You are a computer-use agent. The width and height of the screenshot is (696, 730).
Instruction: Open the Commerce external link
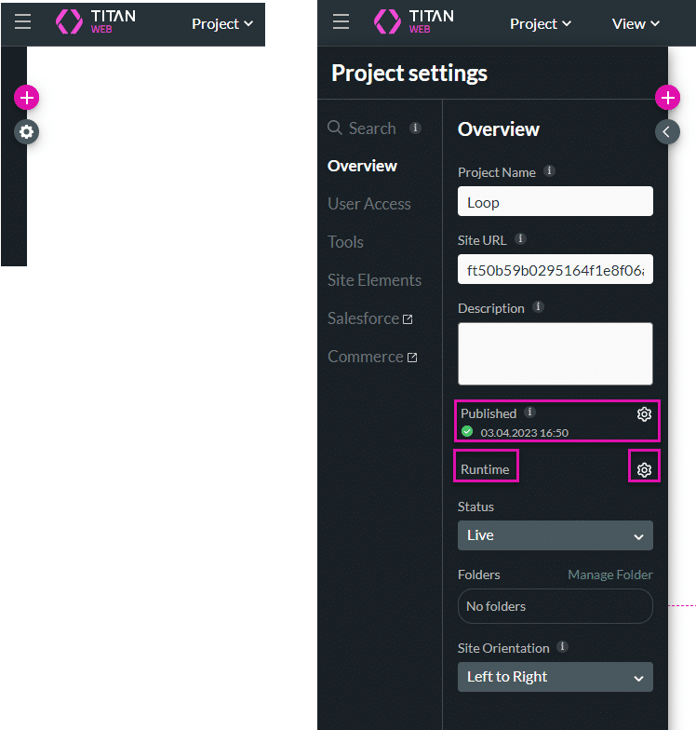click(371, 357)
